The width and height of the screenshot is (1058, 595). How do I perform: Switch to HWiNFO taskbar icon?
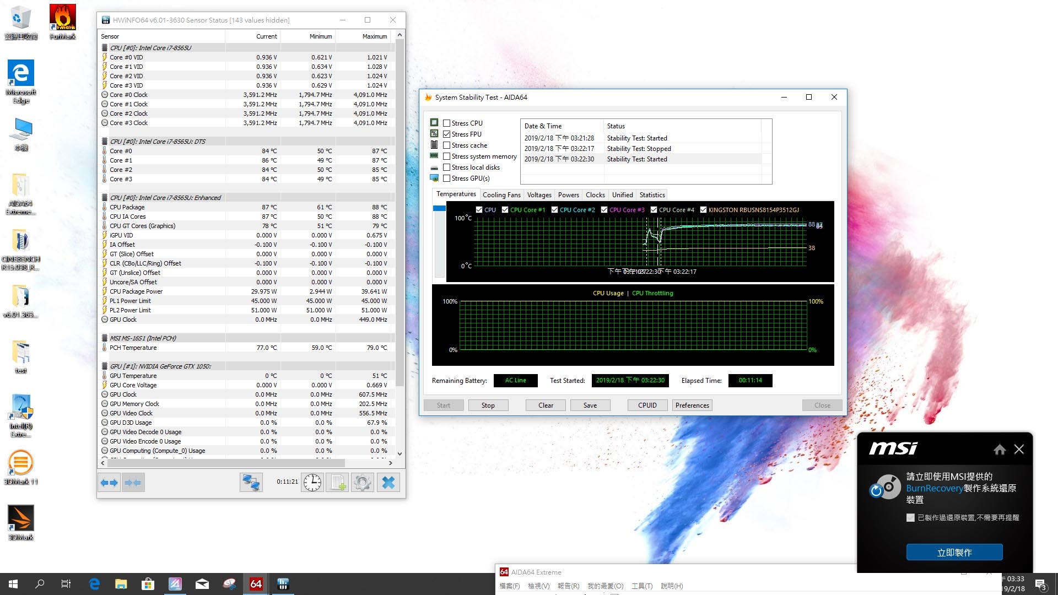coord(283,584)
